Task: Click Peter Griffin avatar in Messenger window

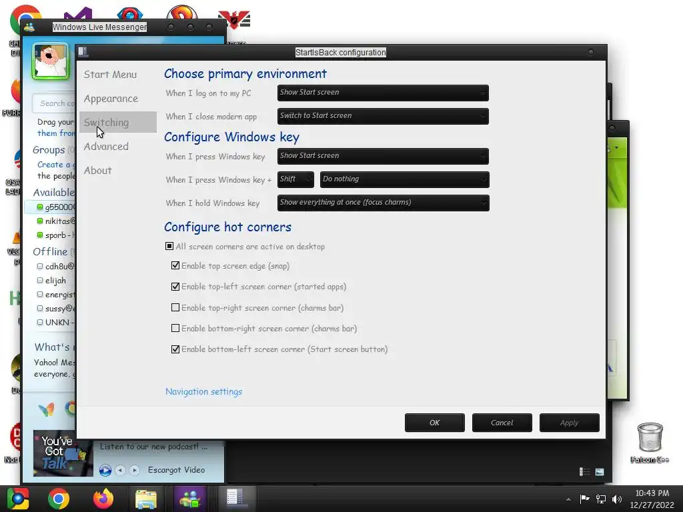Action: click(51, 61)
